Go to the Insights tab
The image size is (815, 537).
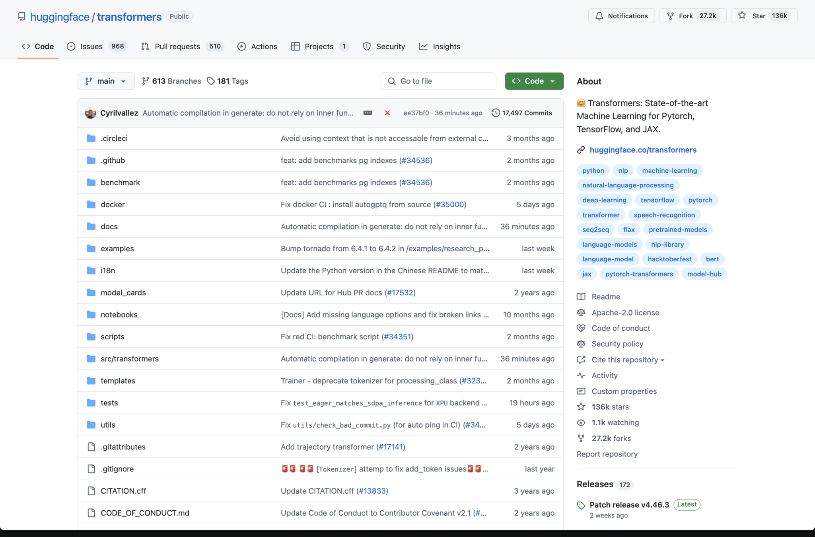pos(446,47)
